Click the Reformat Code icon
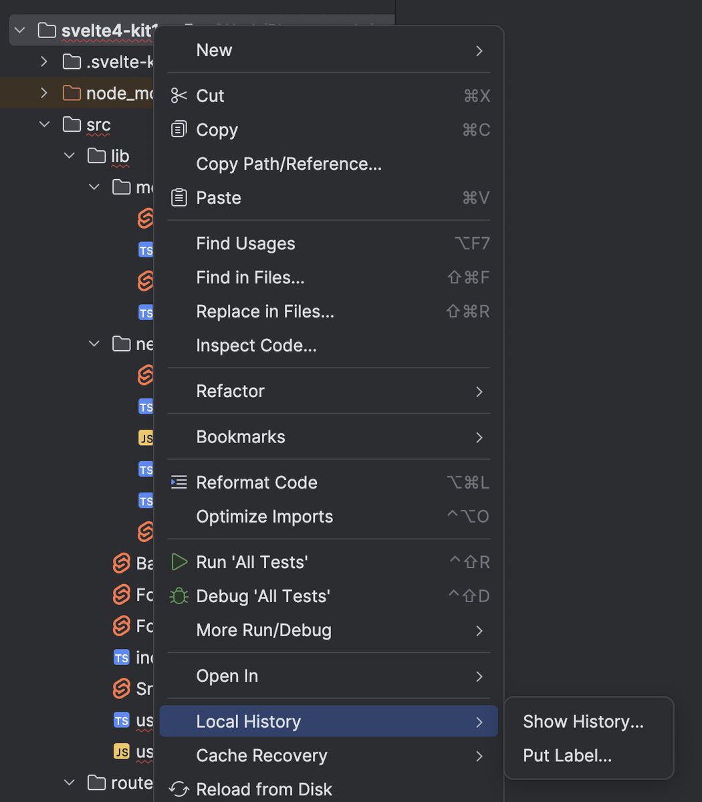This screenshot has height=802, width=702. 179,481
